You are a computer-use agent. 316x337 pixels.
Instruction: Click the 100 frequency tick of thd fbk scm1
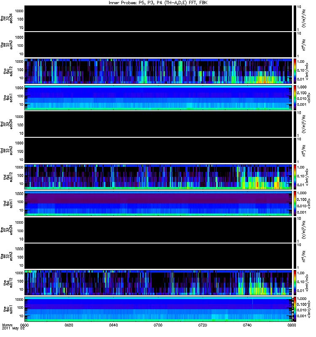tap(20, 202)
